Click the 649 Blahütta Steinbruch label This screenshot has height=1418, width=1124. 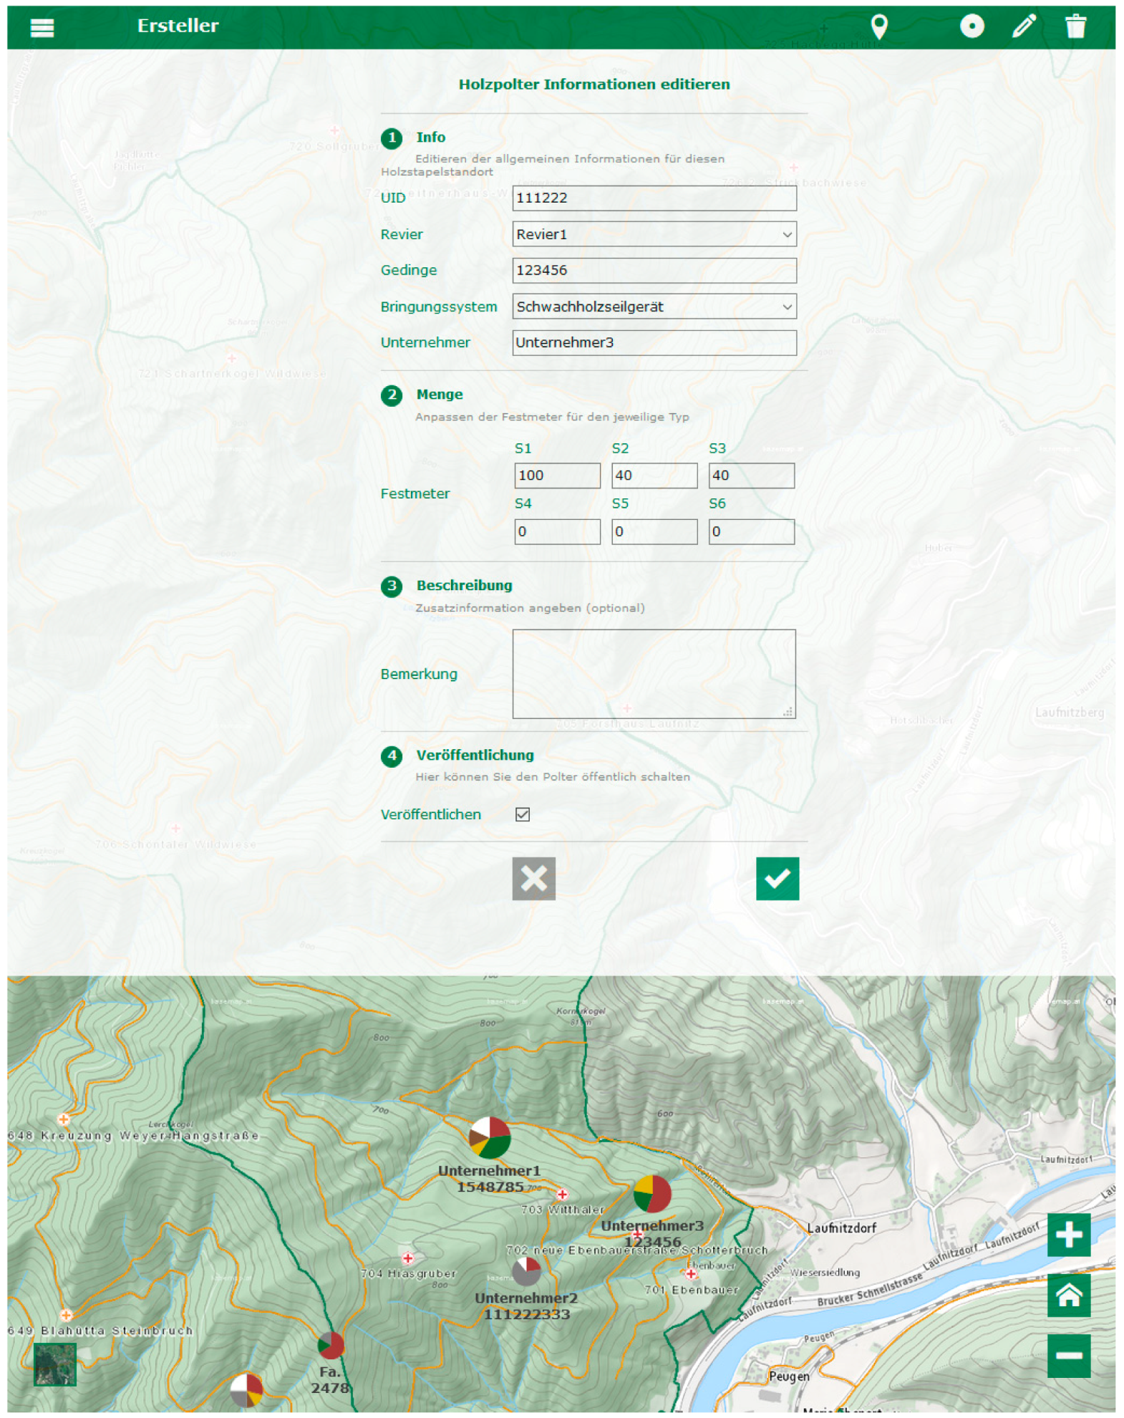[x=100, y=1330]
